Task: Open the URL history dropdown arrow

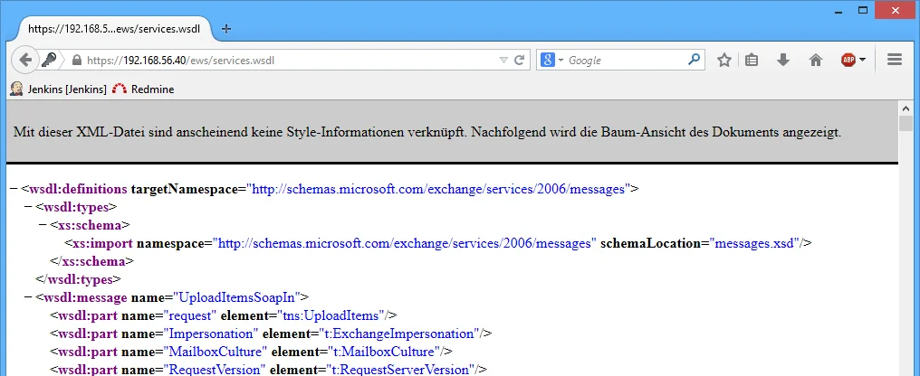Action: point(503,61)
